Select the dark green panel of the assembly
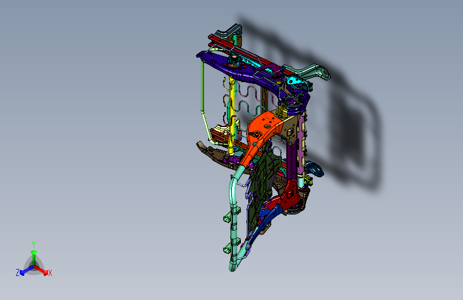The width and height of the screenshot is (463, 300). click(262, 180)
